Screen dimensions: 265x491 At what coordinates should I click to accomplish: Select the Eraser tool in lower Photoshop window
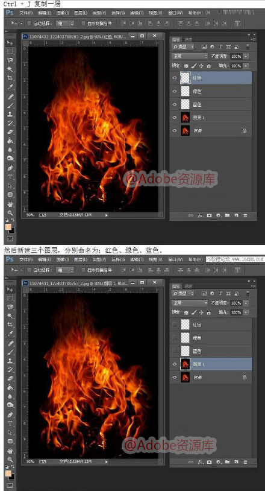[10, 378]
